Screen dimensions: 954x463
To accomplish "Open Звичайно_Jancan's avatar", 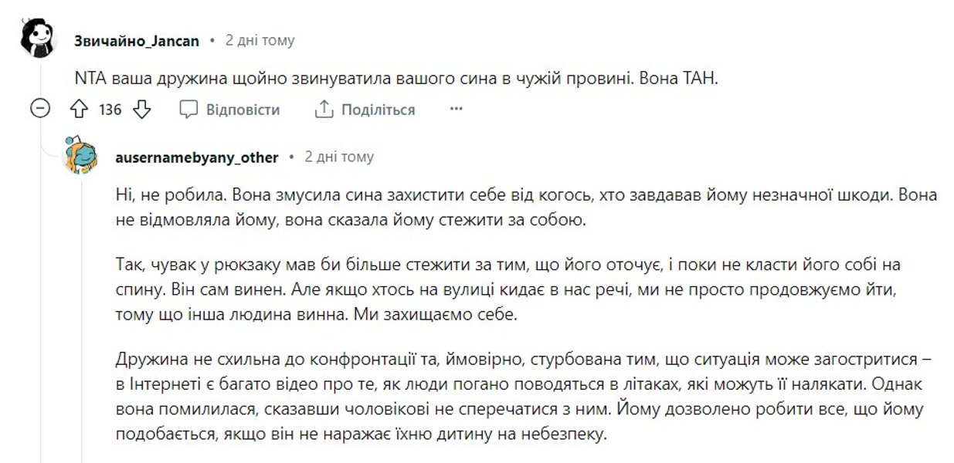I will coord(36,38).
